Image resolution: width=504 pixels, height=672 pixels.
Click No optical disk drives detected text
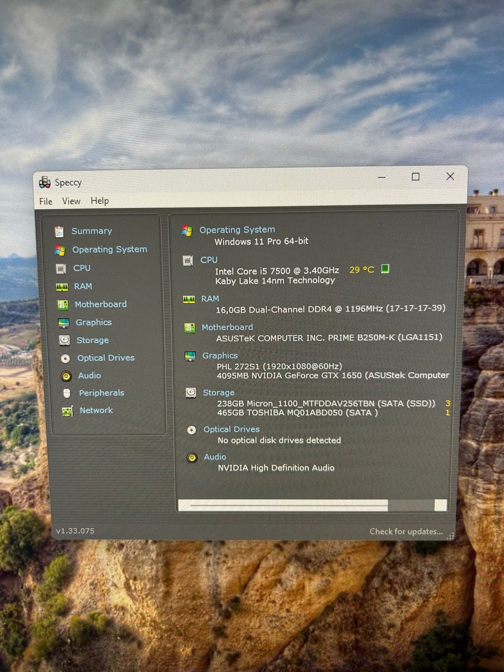point(279,440)
